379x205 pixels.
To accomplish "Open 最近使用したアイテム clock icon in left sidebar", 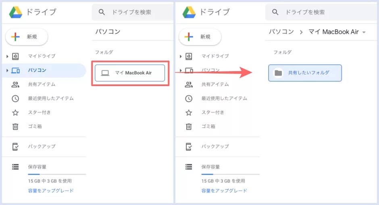I will [x=15, y=98].
